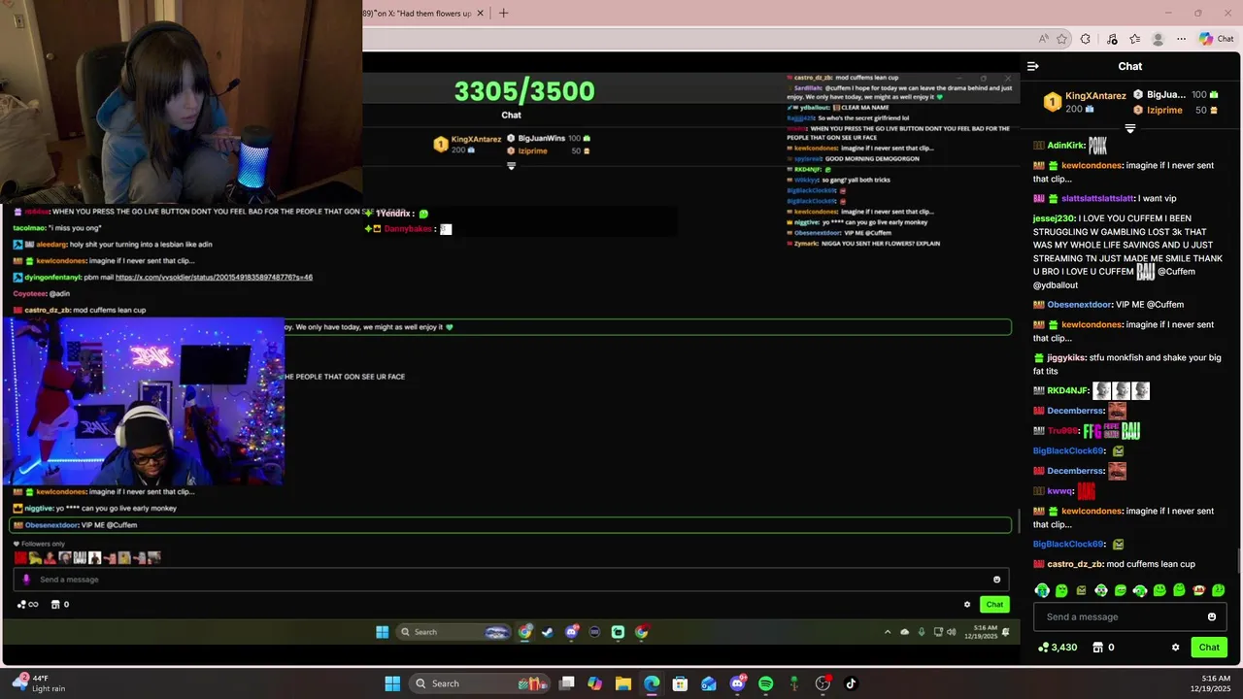Expand the gift leaderboard handle in chat panel
1243x699 pixels.
pyautogui.click(x=1130, y=128)
